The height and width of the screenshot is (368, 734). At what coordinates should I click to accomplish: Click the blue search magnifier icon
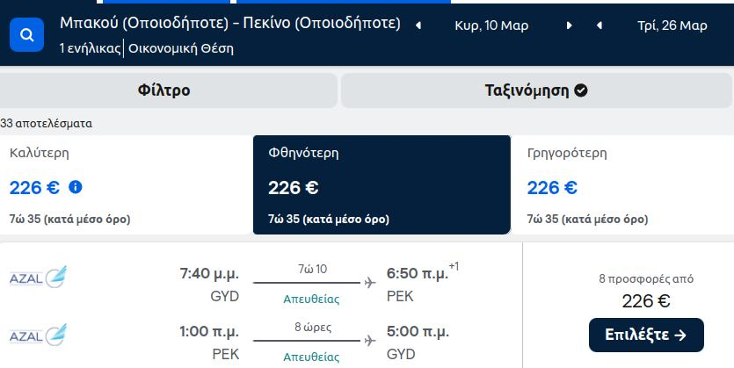pos(26,34)
